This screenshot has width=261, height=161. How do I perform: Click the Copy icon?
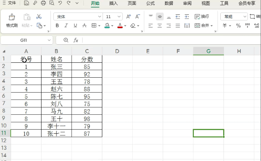[39, 26]
